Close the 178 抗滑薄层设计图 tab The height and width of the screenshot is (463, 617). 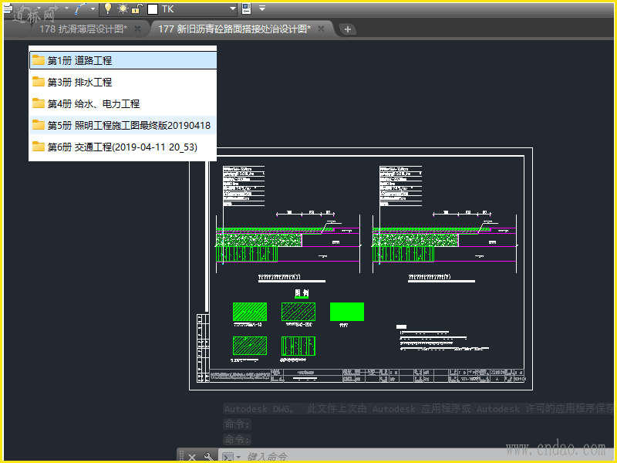pos(137,29)
